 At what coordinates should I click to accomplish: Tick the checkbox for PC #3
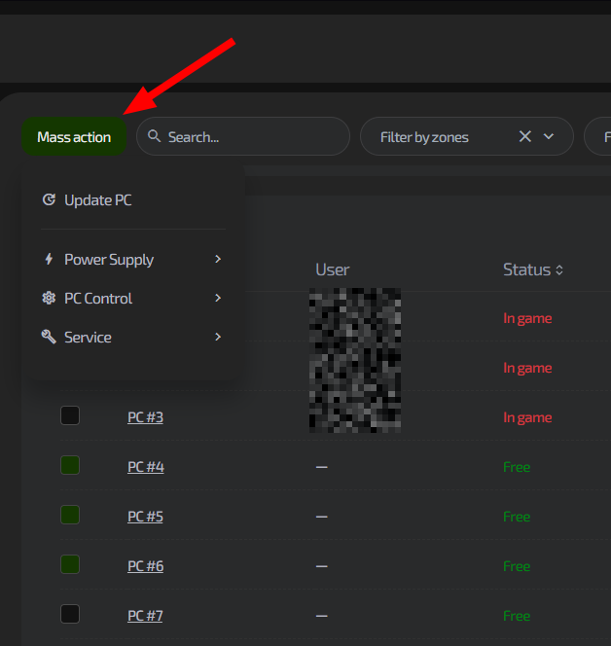pos(70,416)
